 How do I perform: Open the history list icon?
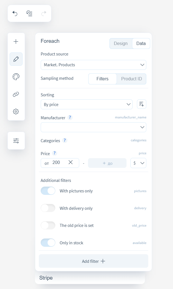point(29,13)
